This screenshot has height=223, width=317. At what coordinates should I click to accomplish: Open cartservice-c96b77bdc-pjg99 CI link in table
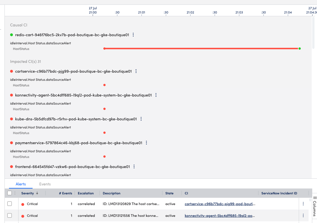[220, 204]
